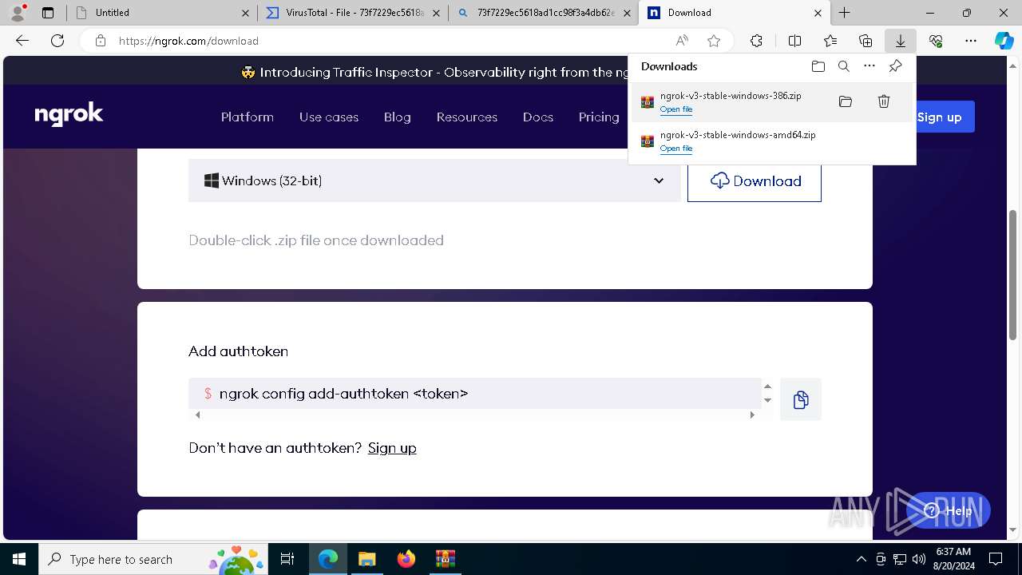
Task: Open the Use cases nav menu
Action: coord(329,117)
